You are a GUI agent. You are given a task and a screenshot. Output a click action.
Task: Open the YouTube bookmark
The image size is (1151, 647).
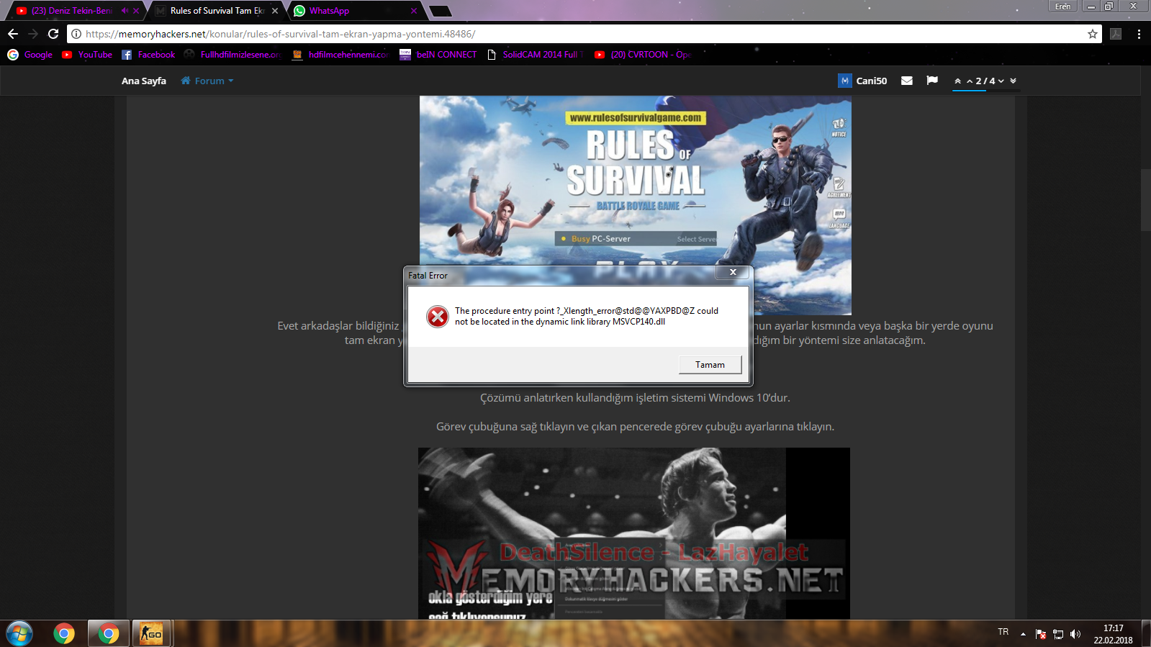click(87, 55)
